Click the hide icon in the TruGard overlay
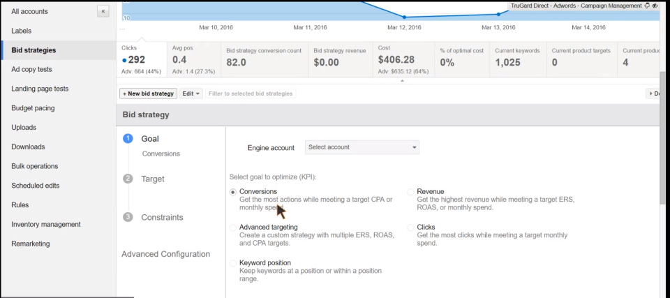Image resolution: width=670 pixels, height=298 pixels. (x=655, y=6)
